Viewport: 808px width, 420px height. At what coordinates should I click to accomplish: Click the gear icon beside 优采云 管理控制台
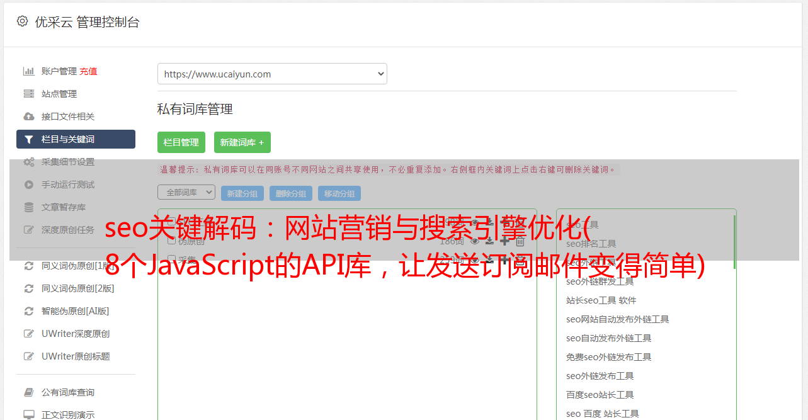[x=23, y=21]
